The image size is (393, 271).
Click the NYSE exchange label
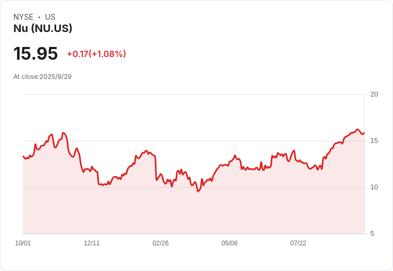coord(23,17)
